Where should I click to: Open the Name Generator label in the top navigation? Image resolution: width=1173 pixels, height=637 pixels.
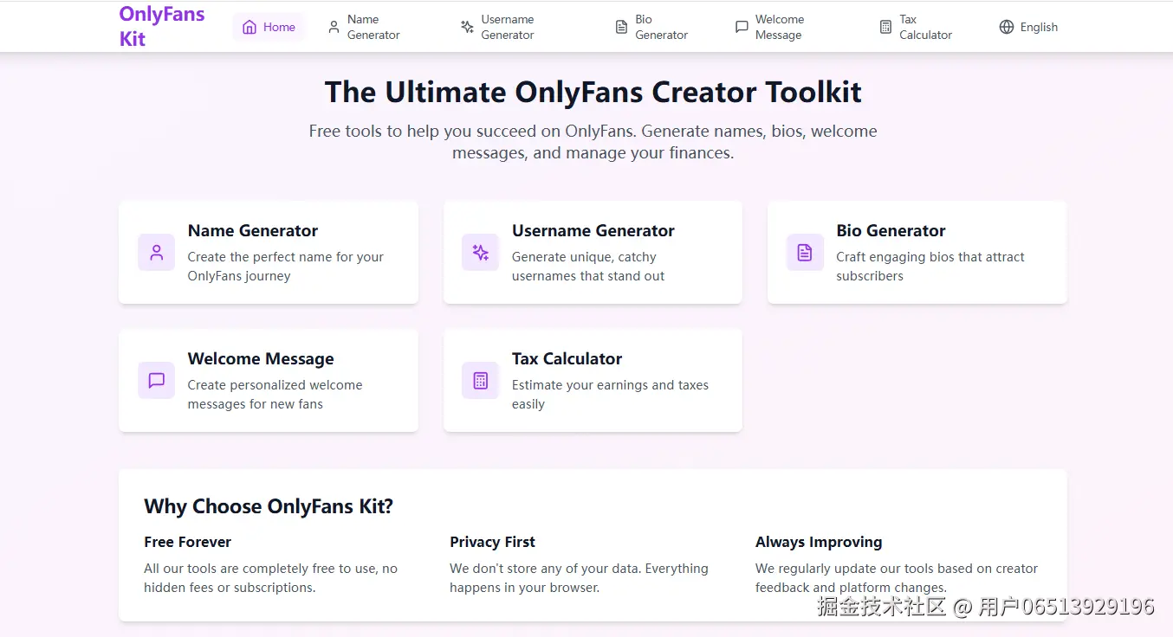(373, 27)
